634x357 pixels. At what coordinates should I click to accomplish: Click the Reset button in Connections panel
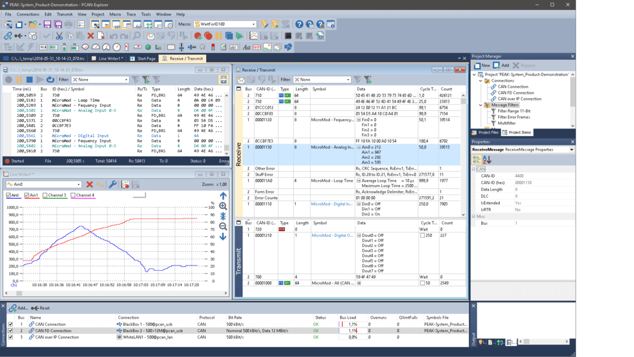point(40,308)
